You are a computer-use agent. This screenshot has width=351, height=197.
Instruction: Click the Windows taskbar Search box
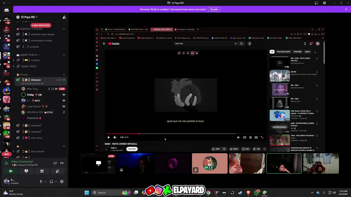click(111, 193)
